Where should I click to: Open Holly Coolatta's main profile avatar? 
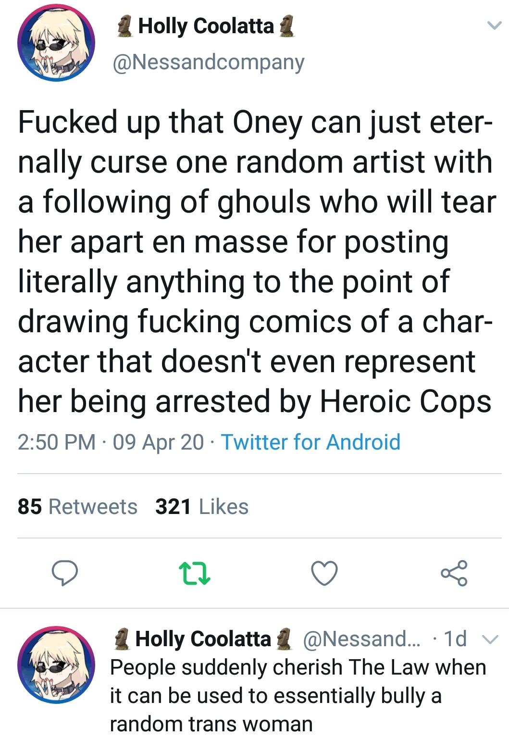tap(56, 43)
